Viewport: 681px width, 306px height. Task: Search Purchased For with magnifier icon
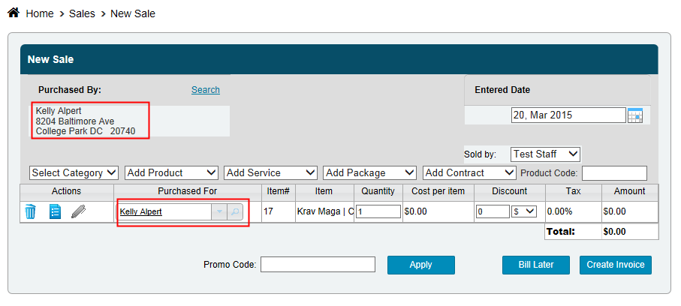[x=235, y=212]
